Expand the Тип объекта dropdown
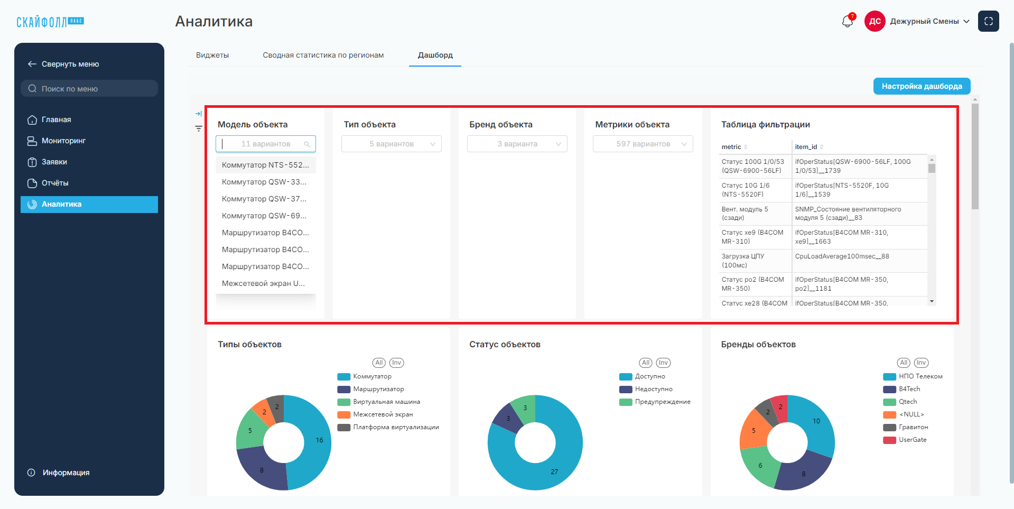 (392, 144)
